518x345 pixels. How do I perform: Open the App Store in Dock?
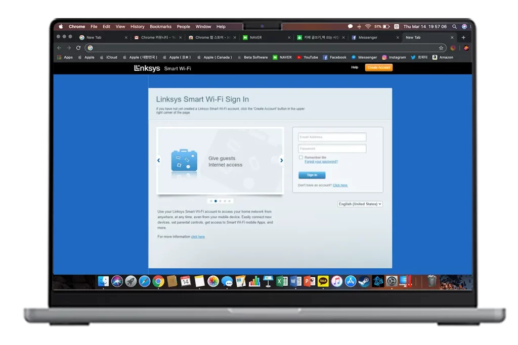coord(351,281)
